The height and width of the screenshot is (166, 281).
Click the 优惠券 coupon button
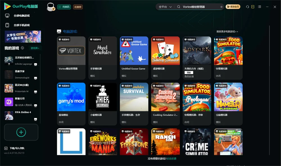click(x=78, y=7)
